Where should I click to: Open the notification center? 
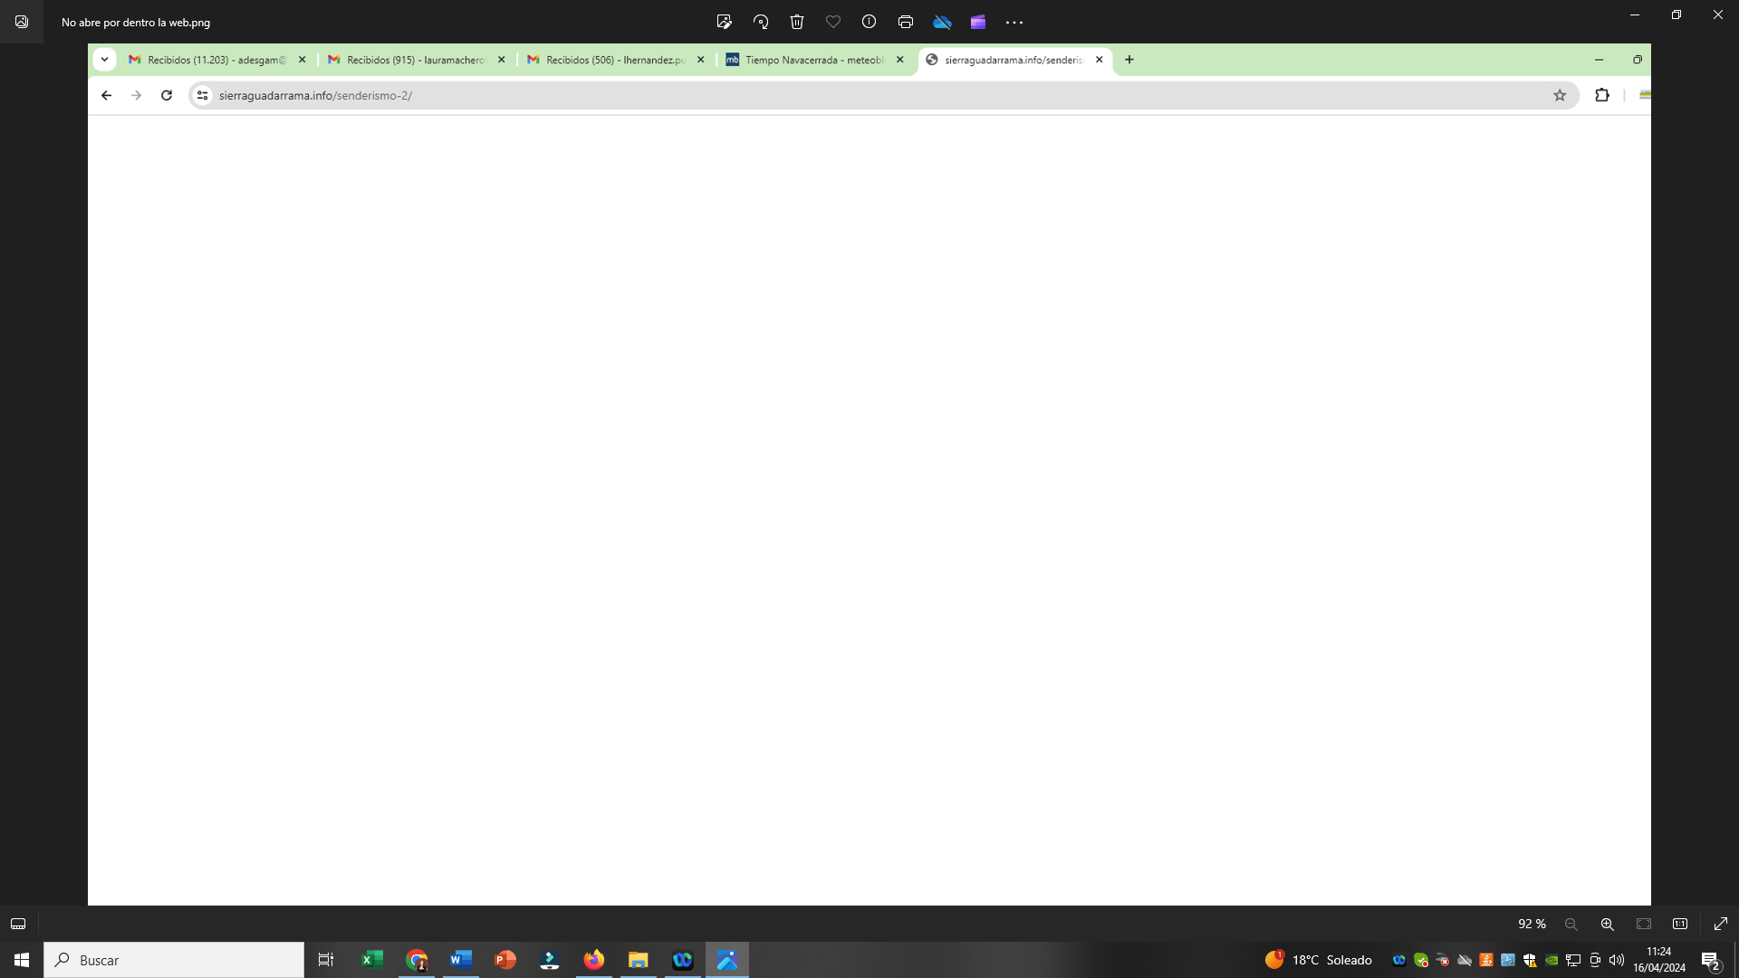(x=1711, y=960)
